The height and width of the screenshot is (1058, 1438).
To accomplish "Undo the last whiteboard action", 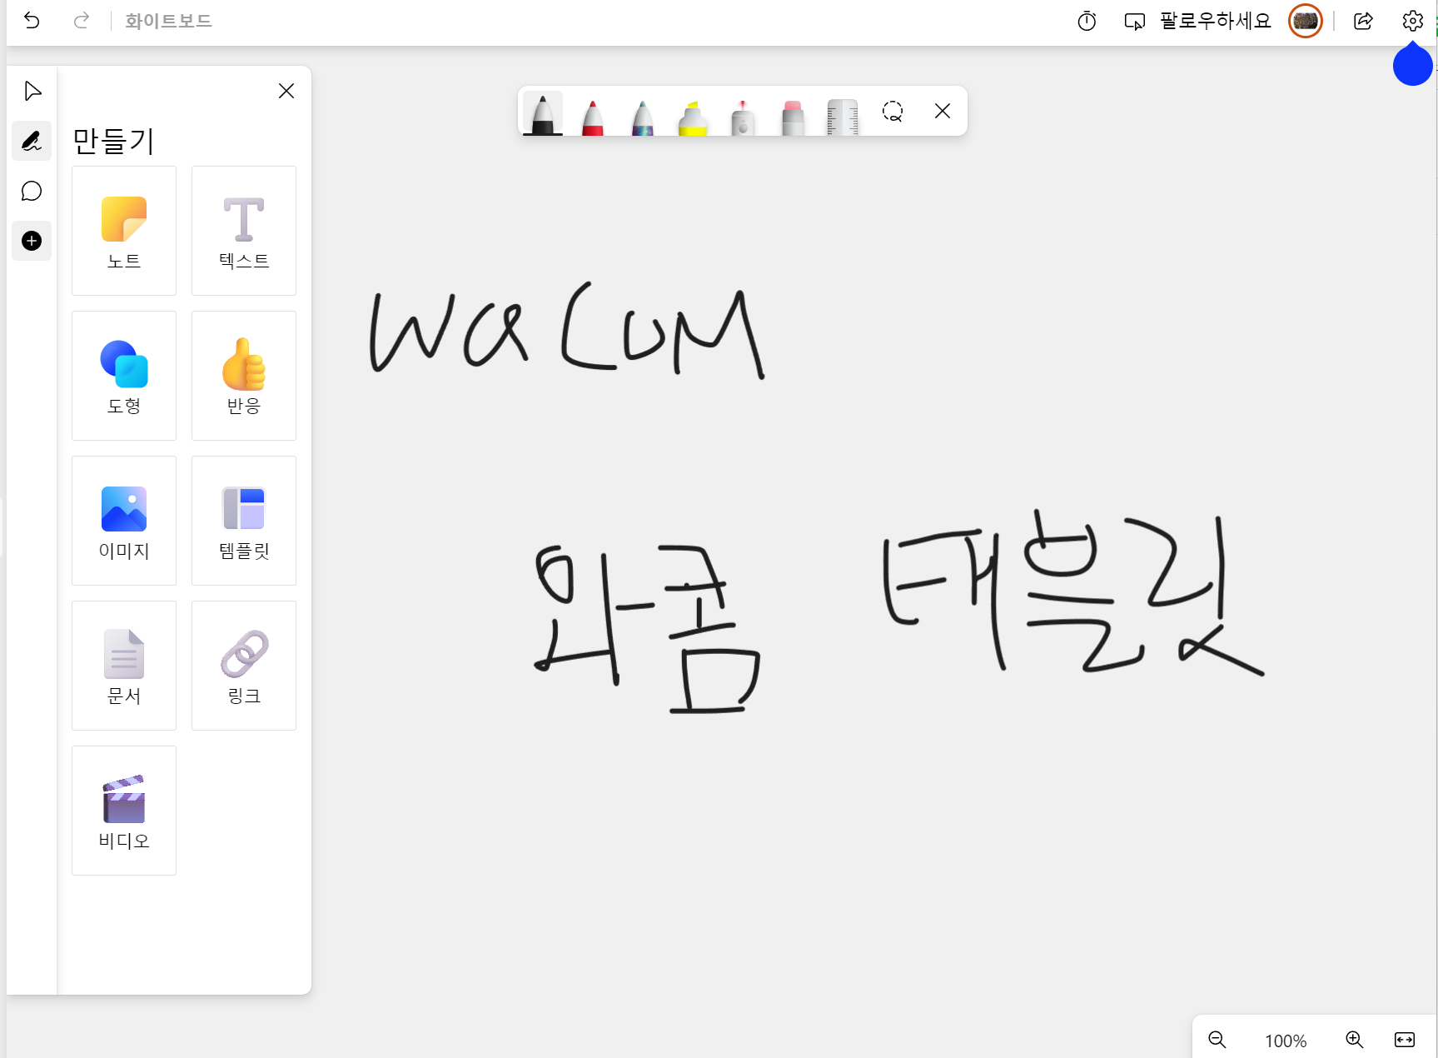I will pos(32,21).
